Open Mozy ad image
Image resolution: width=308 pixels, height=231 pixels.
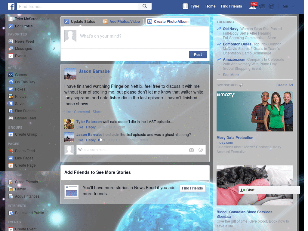(254, 111)
